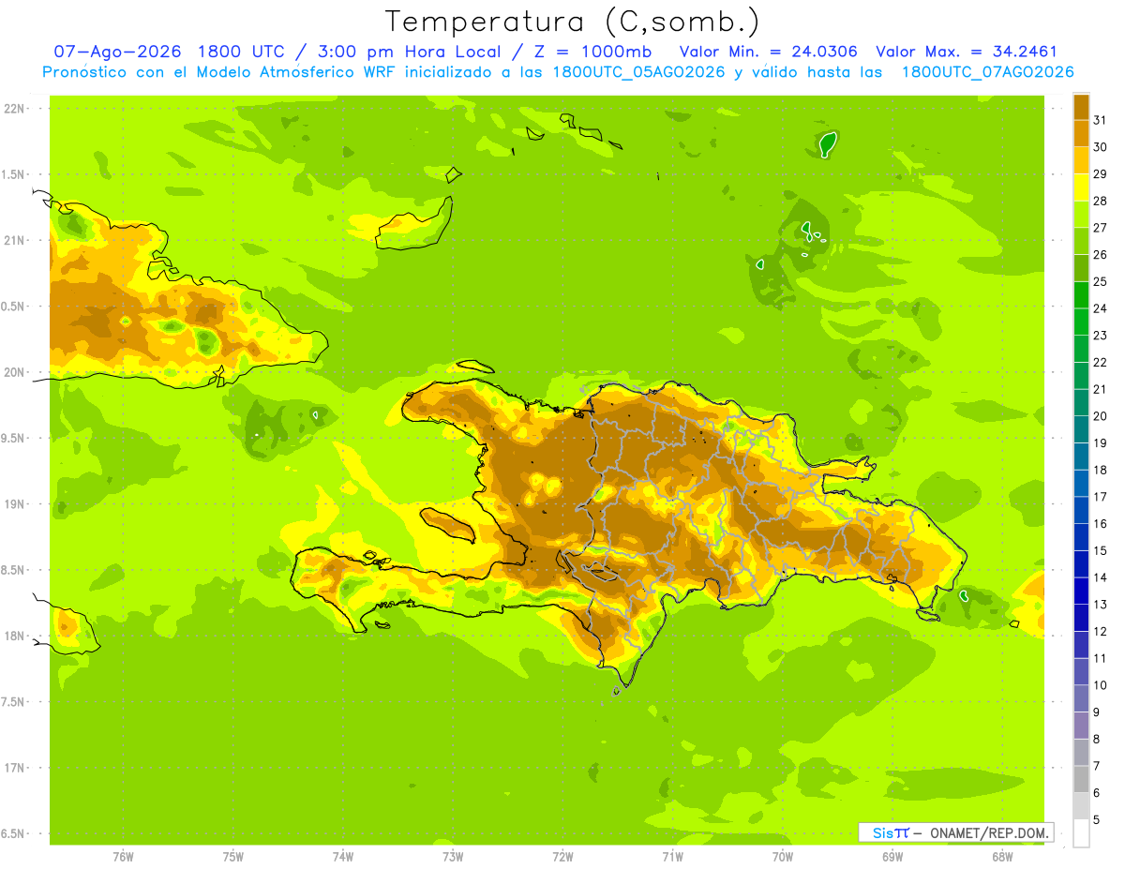Click the '17N' latitude label
This screenshot has height=869, width=1125.
(15, 768)
